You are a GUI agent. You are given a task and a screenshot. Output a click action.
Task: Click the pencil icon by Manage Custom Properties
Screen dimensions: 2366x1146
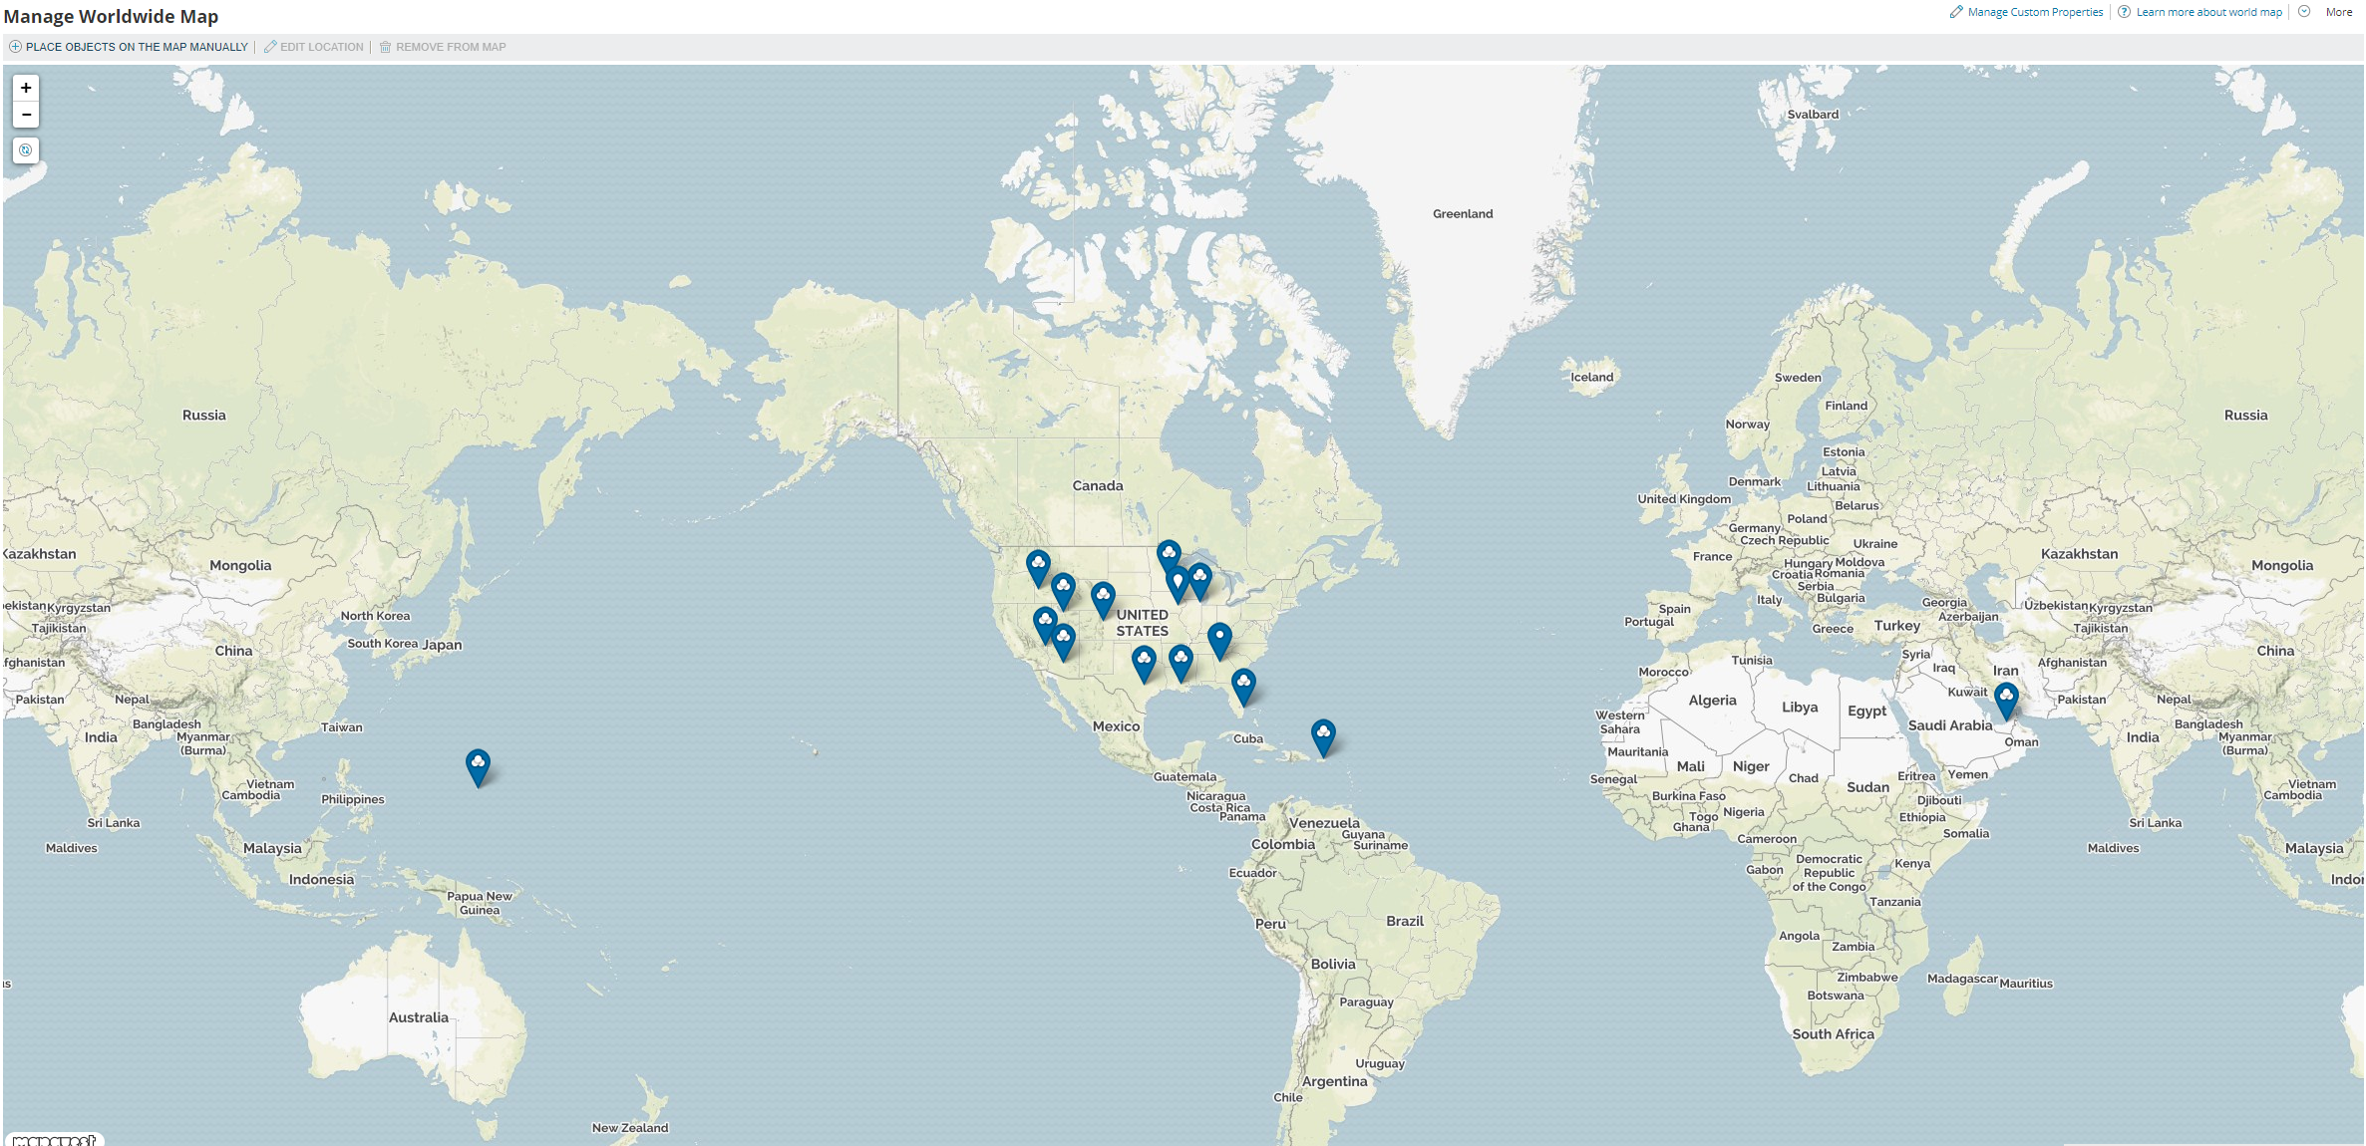1956,12
